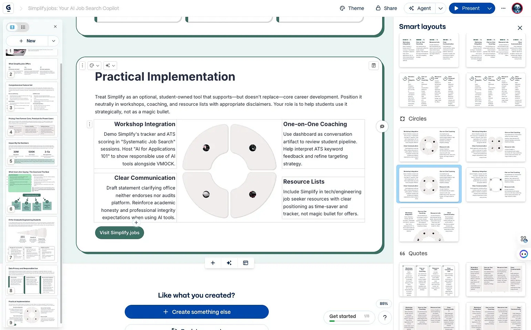Viewport: 531px width, 330px height.
Task: Open the three-dot more options menu
Action: coord(503,8)
